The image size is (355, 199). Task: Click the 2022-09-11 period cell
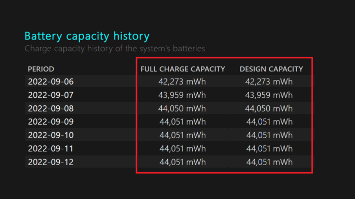point(51,149)
